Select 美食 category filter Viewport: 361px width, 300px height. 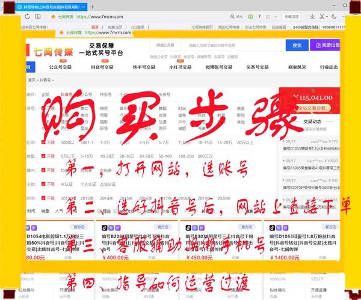pos(241,108)
